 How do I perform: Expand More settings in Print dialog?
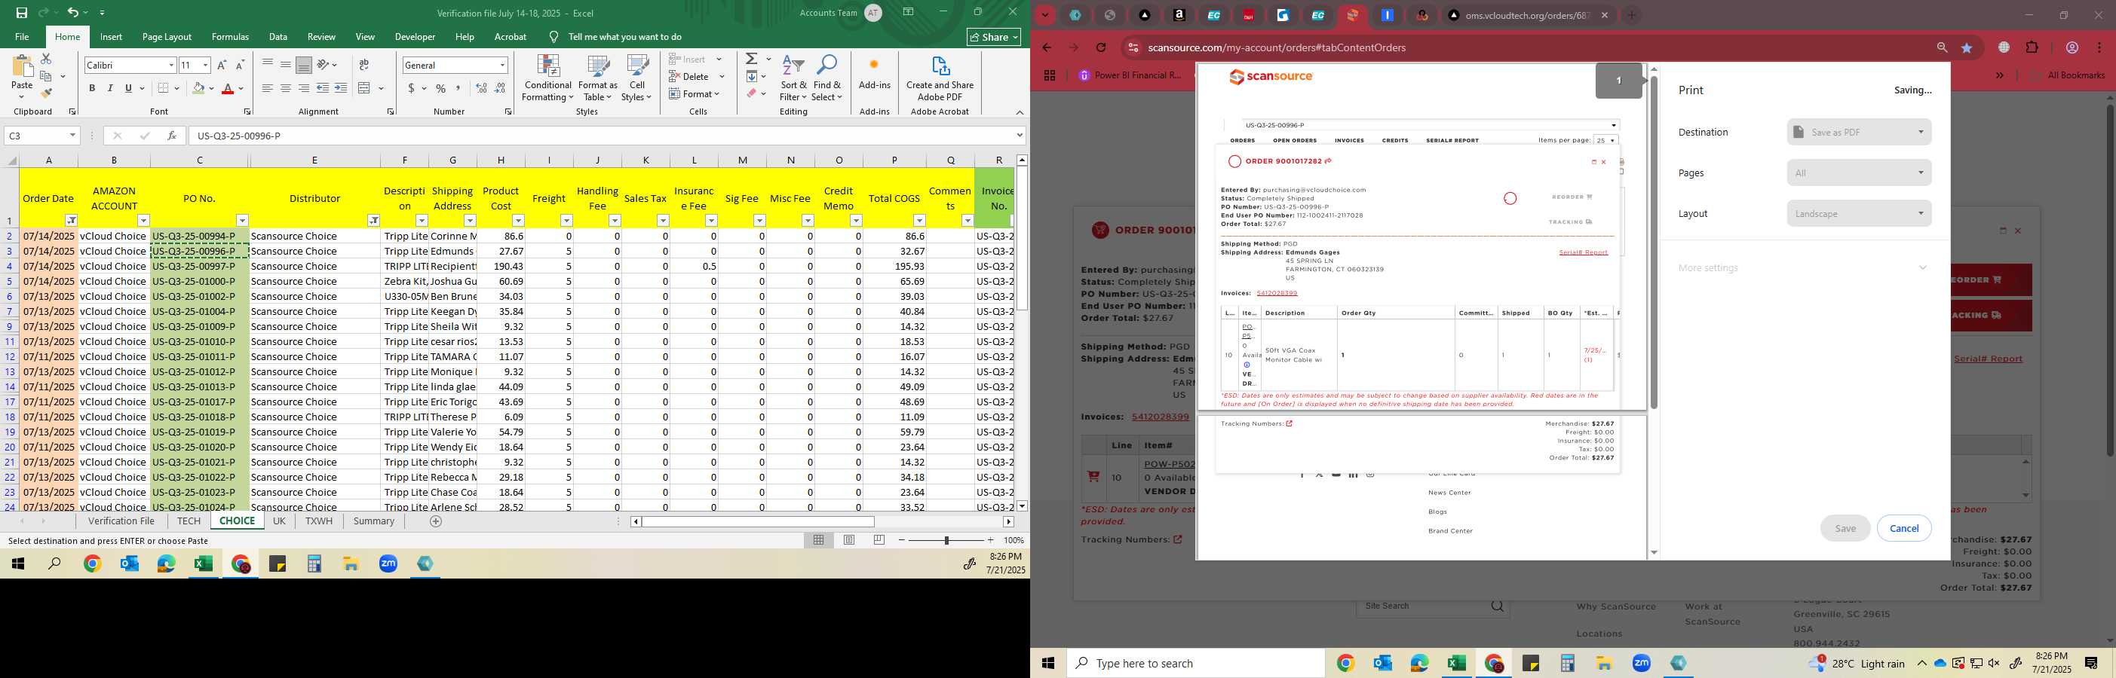click(x=1802, y=267)
